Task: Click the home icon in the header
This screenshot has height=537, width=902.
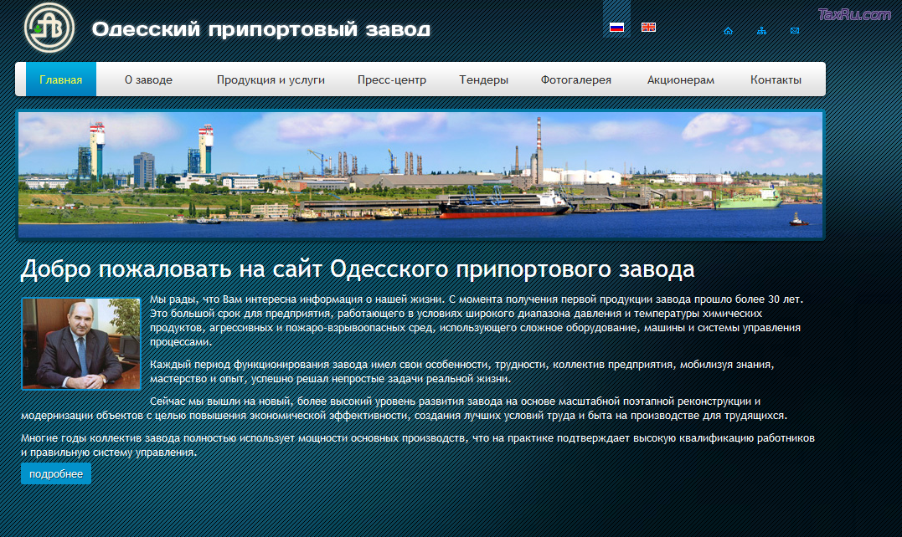Action: (728, 31)
